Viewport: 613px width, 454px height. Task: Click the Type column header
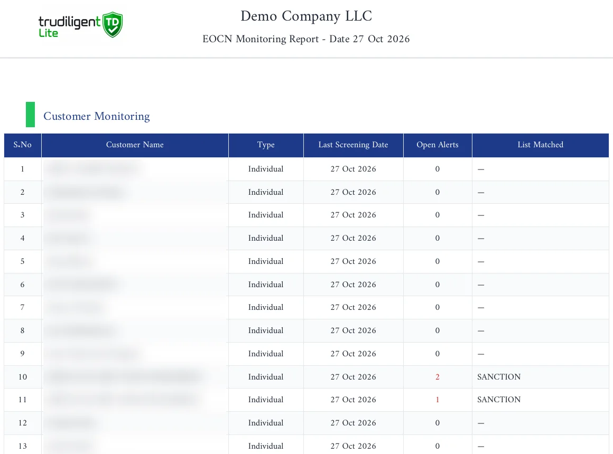(x=266, y=145)
